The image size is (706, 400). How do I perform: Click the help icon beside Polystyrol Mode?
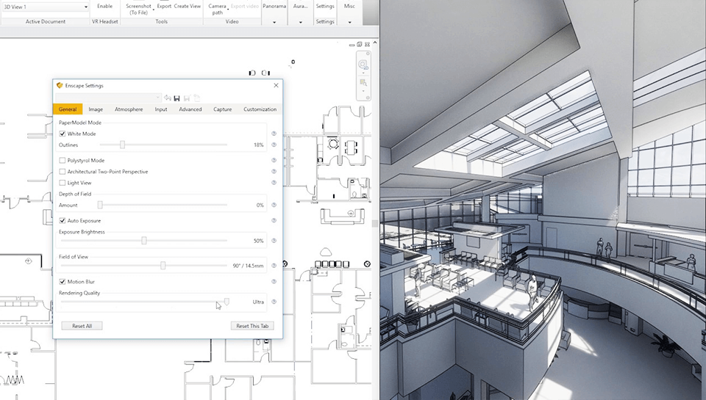(274, 160)
